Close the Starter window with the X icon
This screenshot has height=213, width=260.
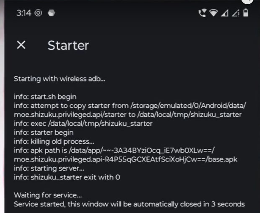21,45
